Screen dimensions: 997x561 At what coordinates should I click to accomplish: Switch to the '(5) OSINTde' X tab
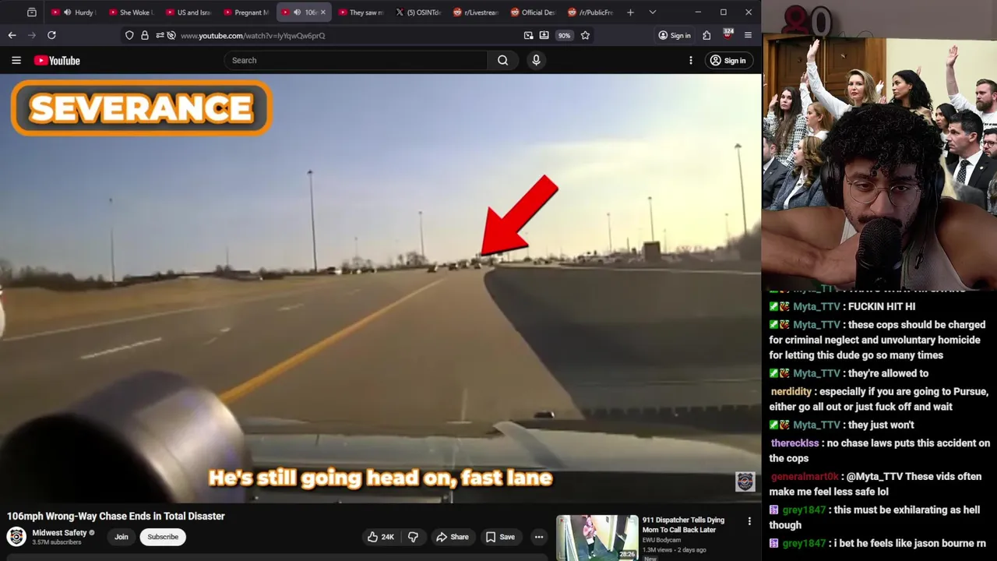(x=418, y=12)
